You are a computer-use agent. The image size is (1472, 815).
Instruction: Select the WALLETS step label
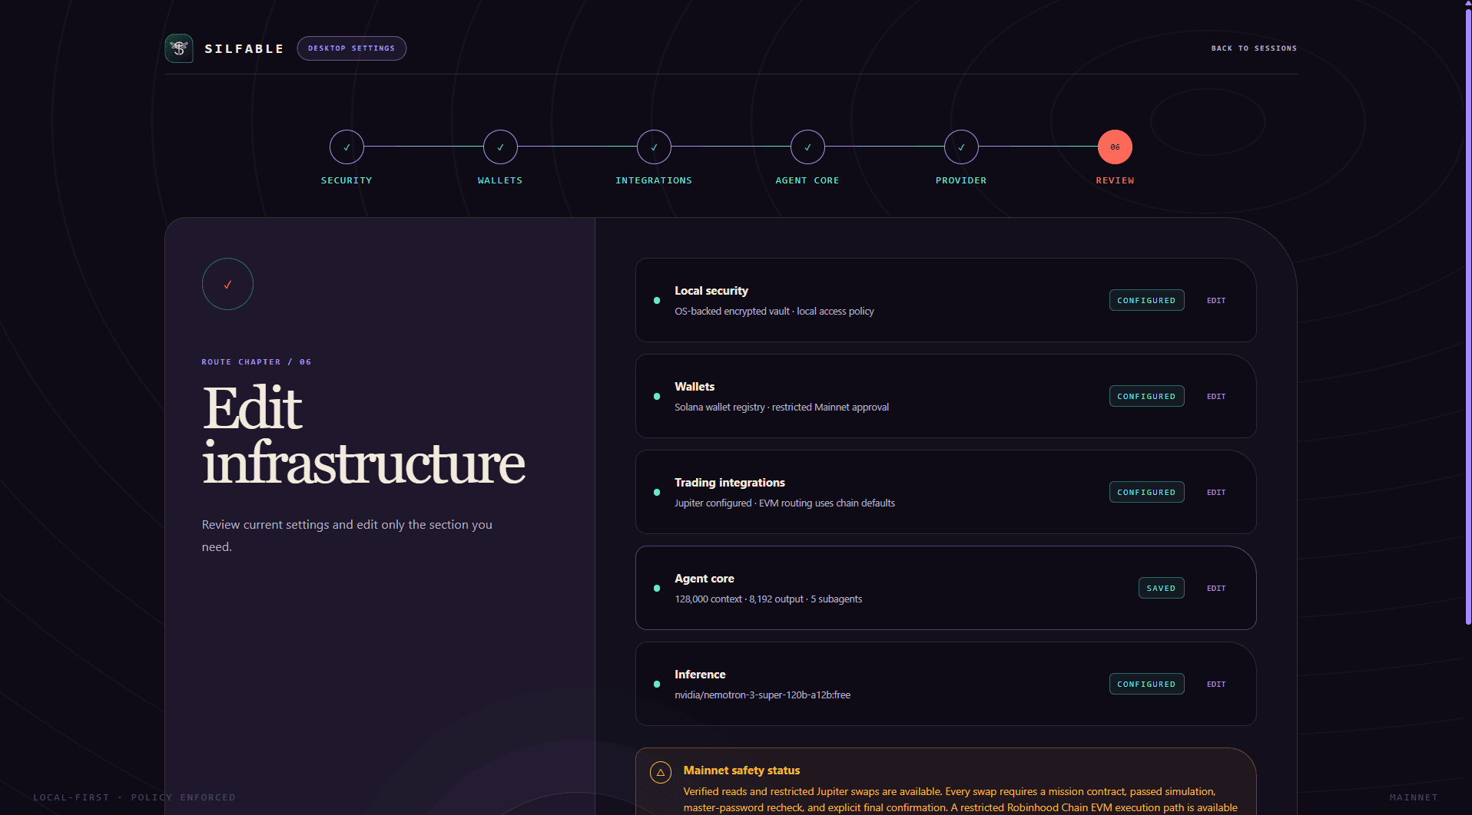point(500,180)
